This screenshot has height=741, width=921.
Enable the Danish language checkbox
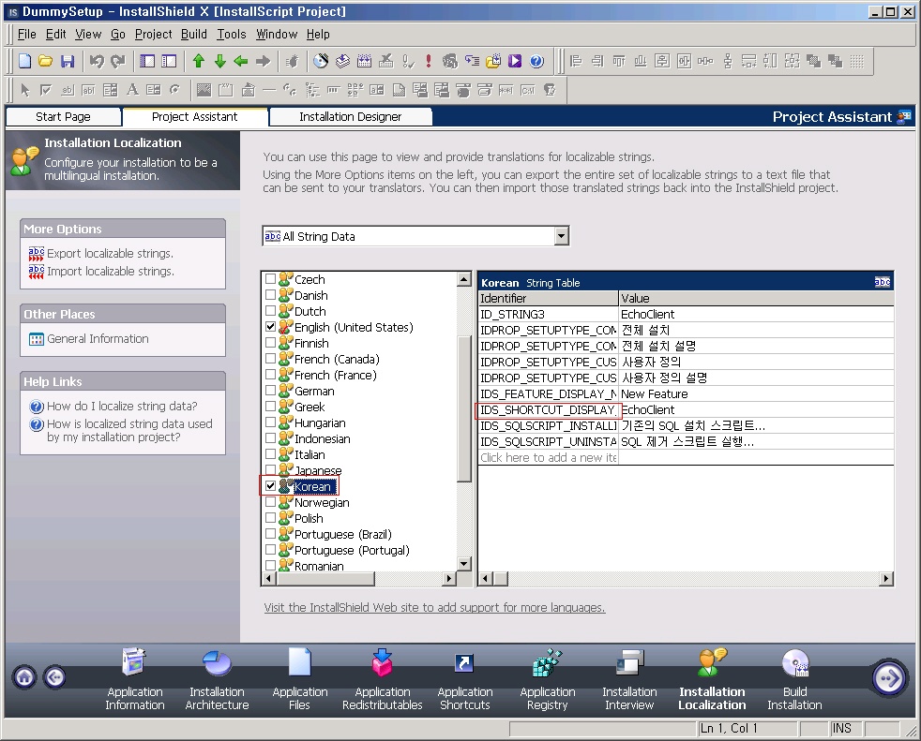[271, 294]
